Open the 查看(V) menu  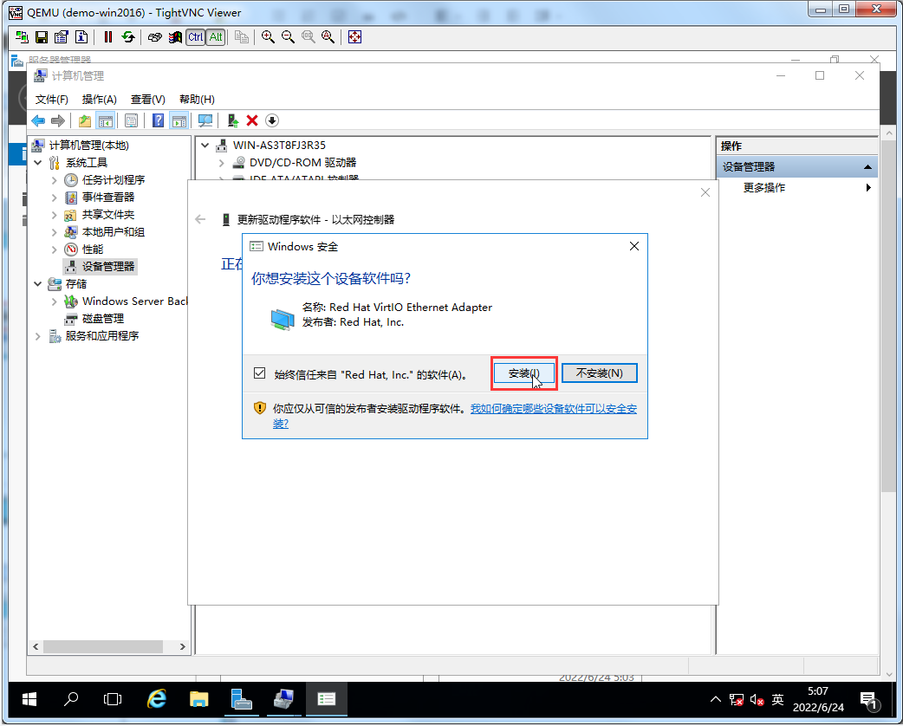click(x=148, y=100)
